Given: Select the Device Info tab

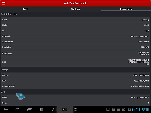Looking at the screenshot, I should [x=126, y=9].
